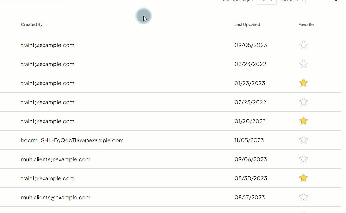Click the 11/05/2023 date cell

tap(249, 140)
